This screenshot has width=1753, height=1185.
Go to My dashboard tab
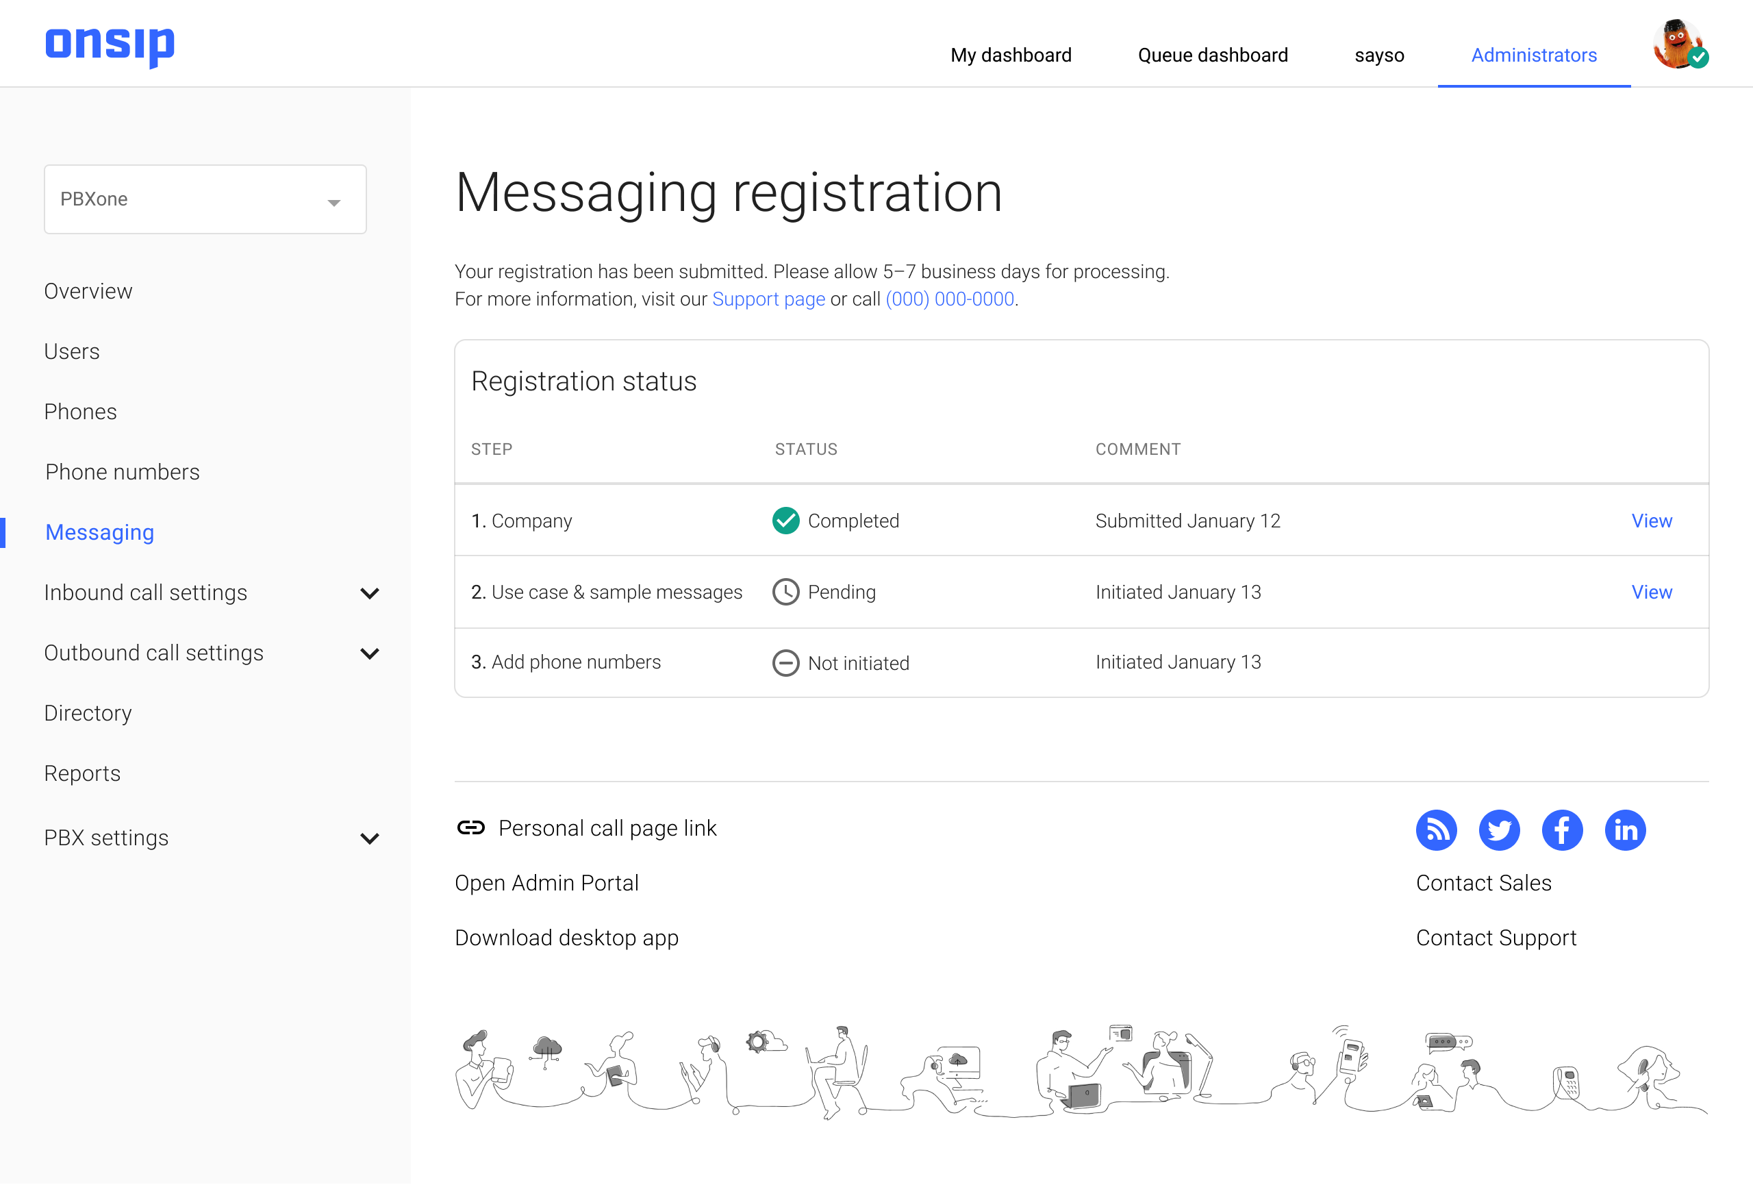point(1011,55)
